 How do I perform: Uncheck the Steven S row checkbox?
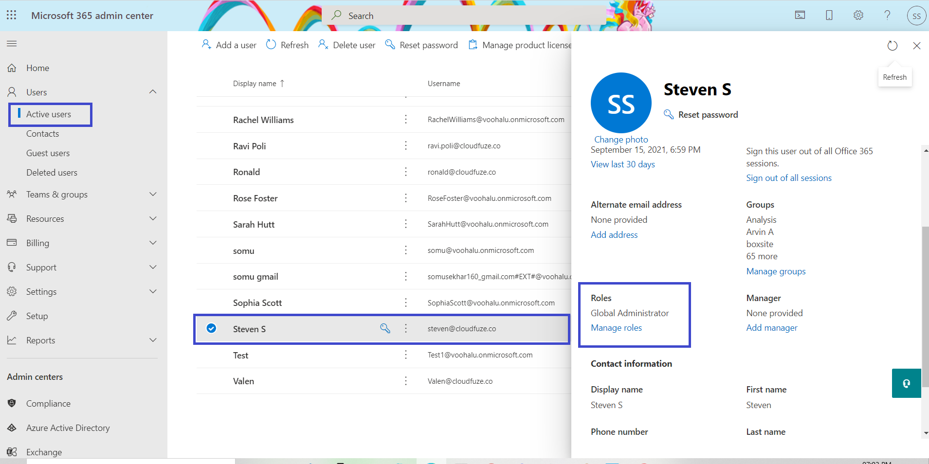(211, 328)
